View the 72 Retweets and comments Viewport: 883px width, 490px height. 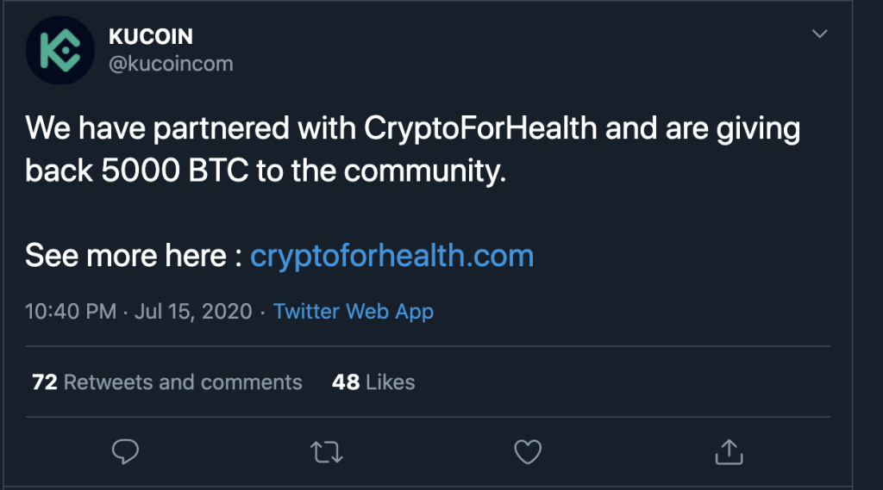(x=166, y=381)
